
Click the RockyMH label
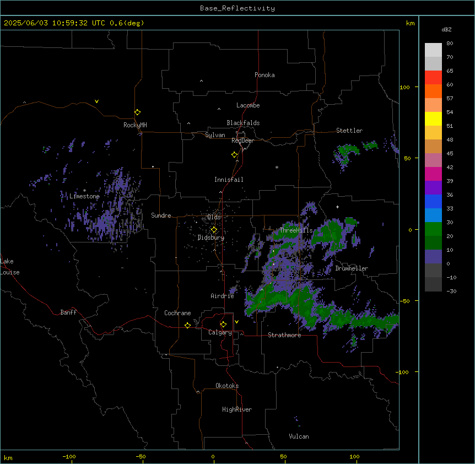[x=135, y=125]
